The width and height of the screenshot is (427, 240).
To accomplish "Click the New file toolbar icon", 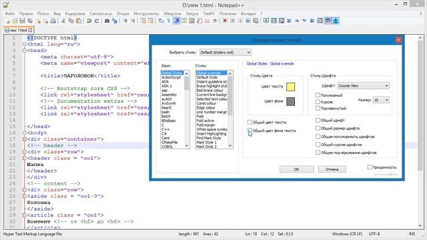I will point(8,21).
